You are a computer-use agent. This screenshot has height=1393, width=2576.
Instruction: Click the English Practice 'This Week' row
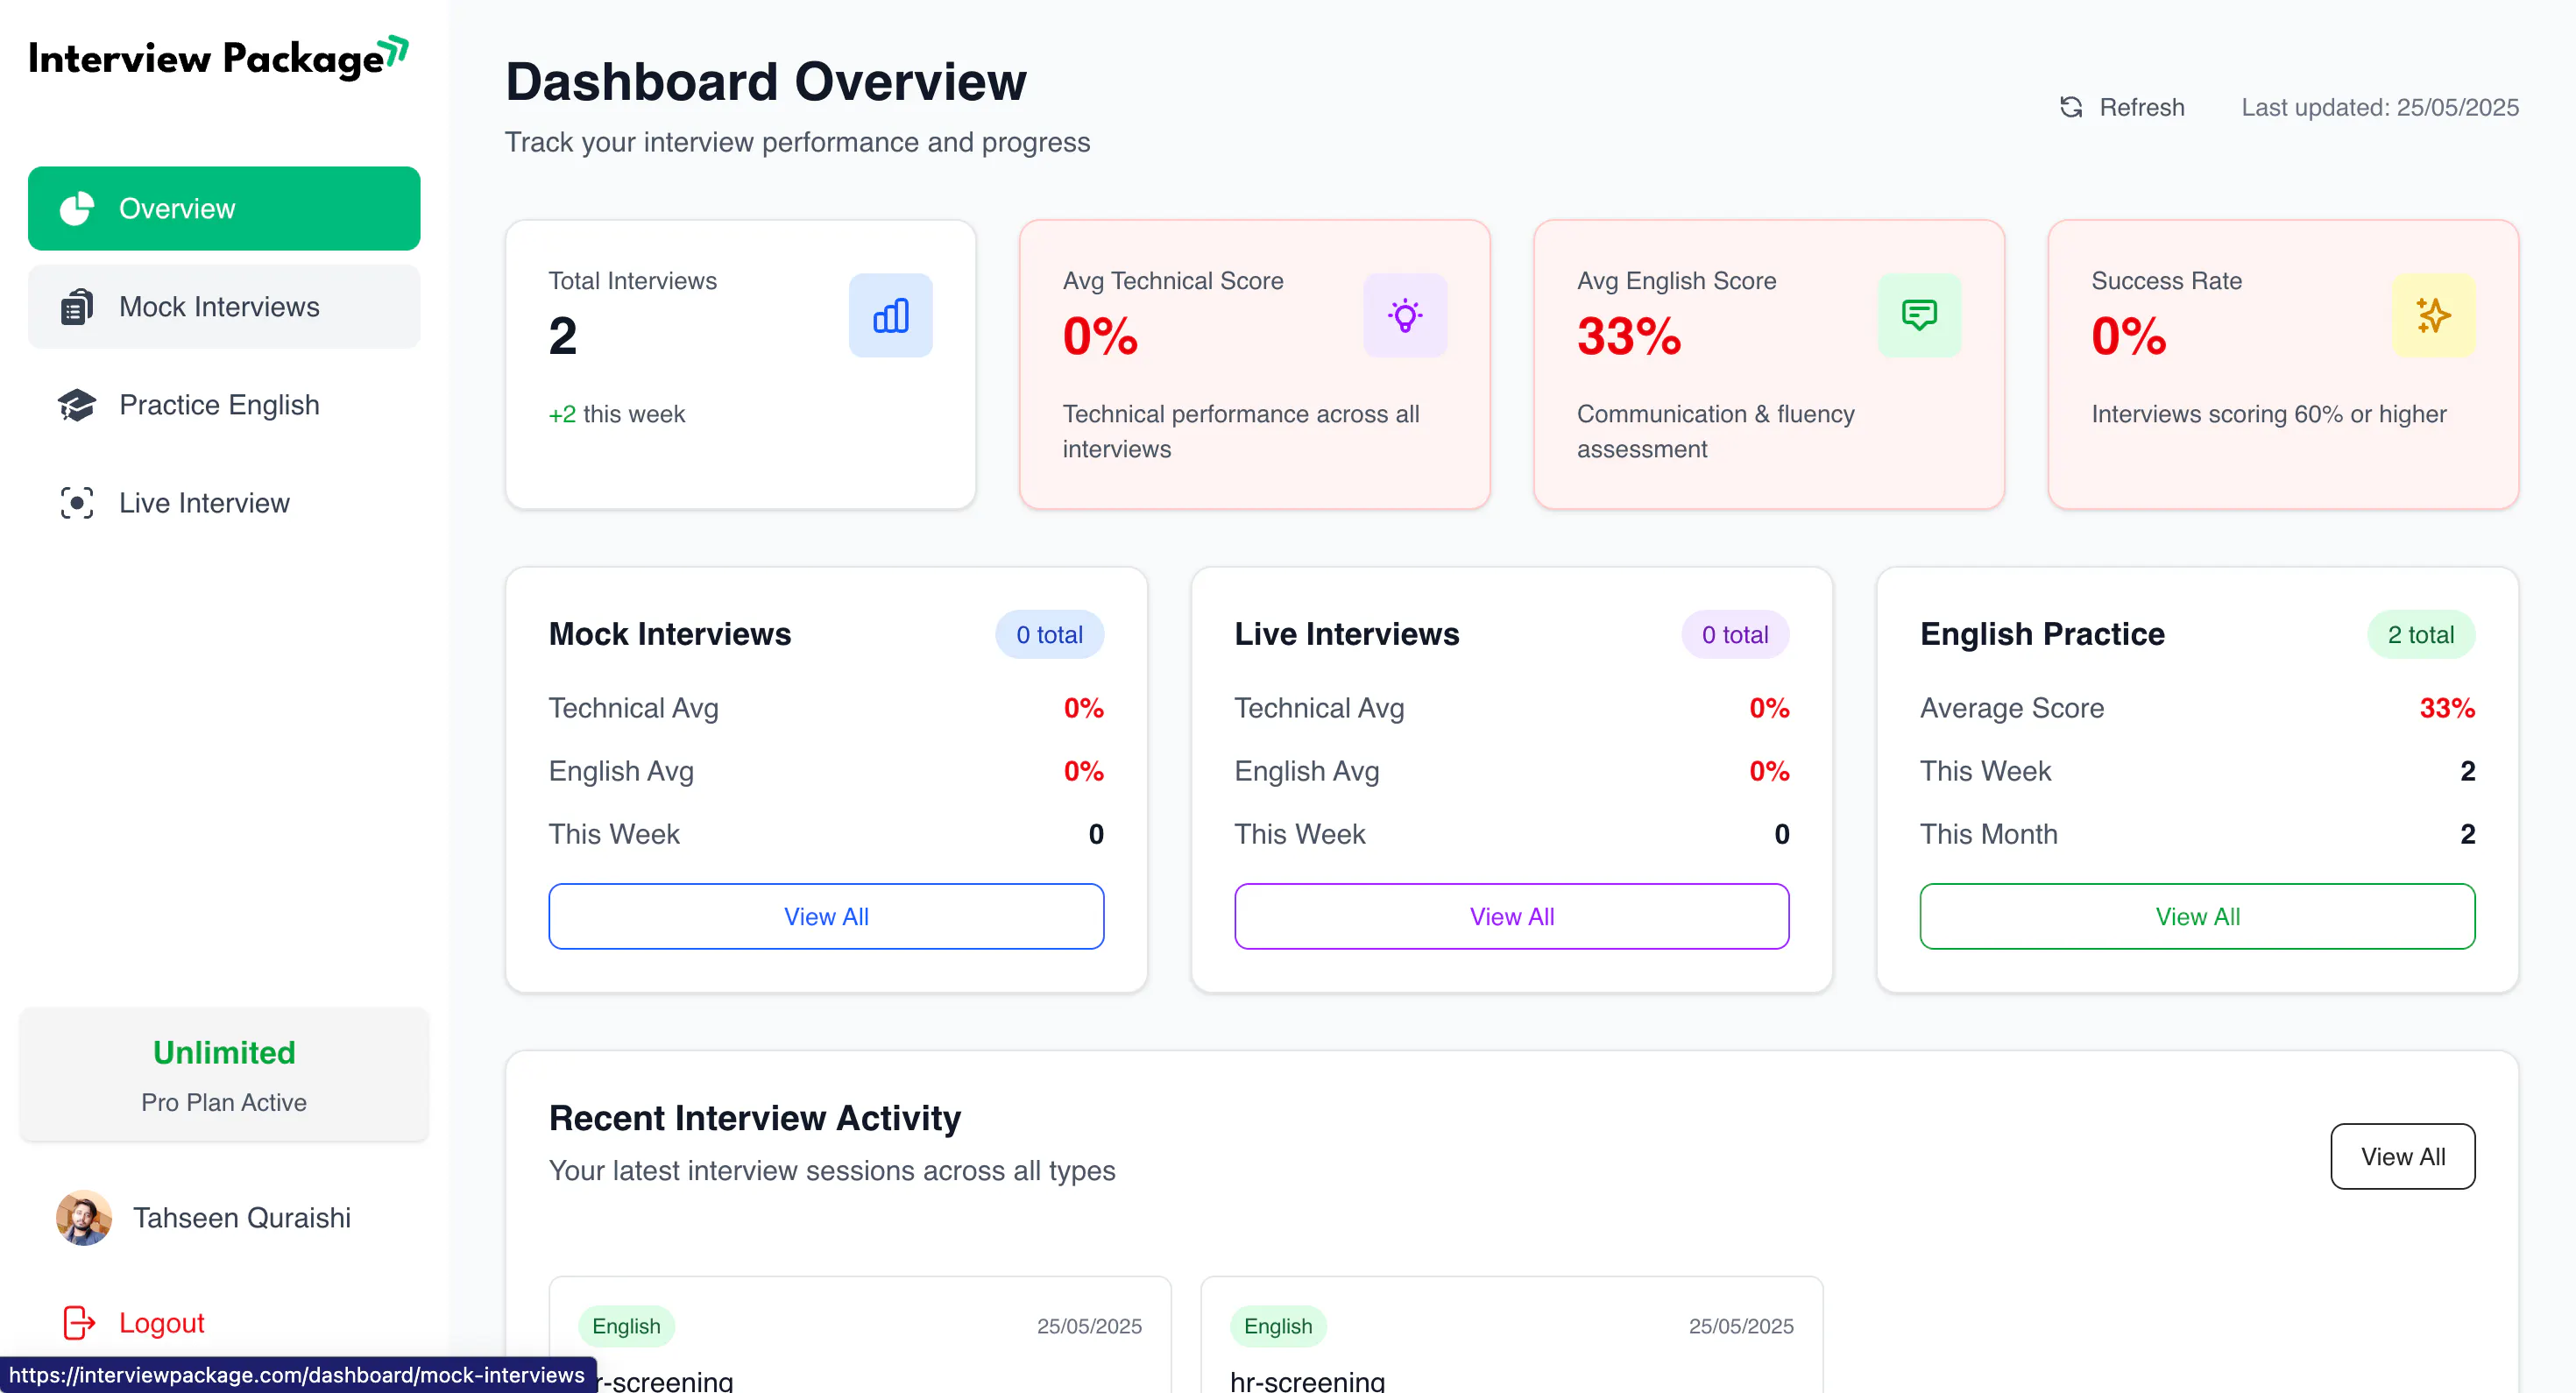pos(2197,771)
